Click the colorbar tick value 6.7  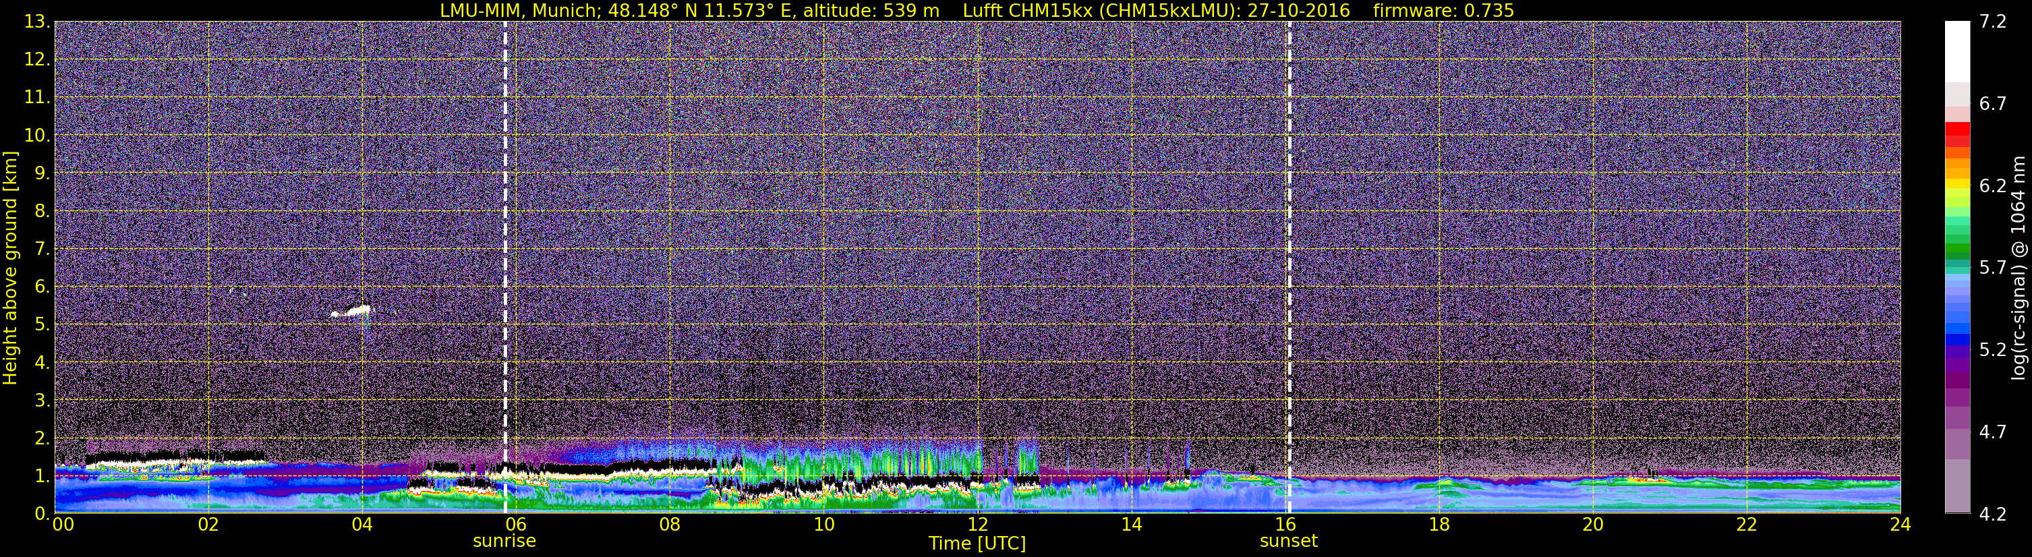point(1993,103)
